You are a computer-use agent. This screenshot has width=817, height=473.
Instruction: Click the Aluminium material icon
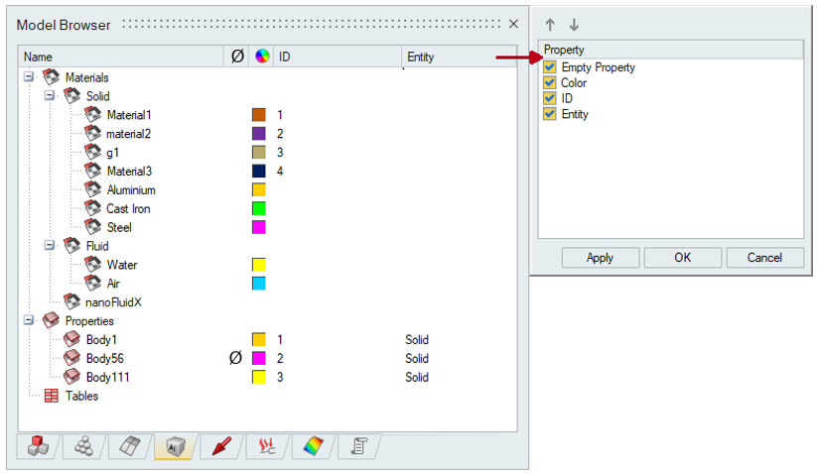[x=92, y=189]
